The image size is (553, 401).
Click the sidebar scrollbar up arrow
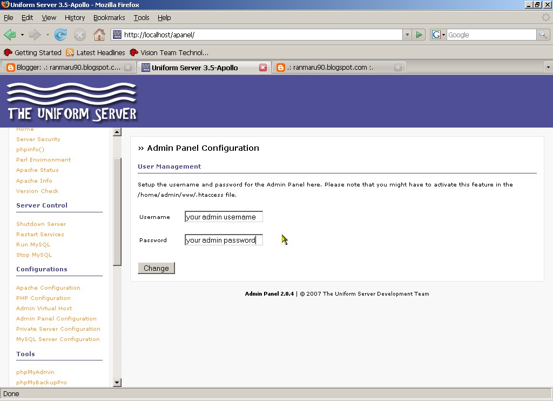(x=117, y=132)
